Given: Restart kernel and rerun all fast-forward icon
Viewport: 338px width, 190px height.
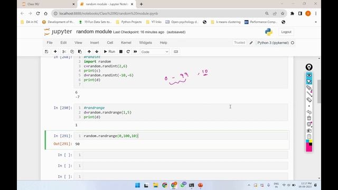Looking at the screenshot, I should click(x=135, y=52).
